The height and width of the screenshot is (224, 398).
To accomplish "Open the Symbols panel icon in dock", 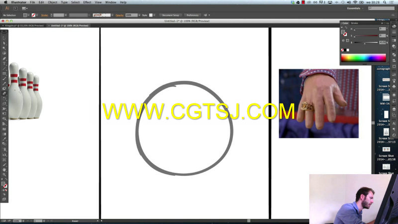I will click(394, 86).
